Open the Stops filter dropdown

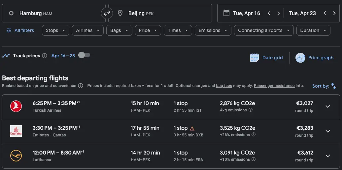pyautogui.click(x=55, y=30)
